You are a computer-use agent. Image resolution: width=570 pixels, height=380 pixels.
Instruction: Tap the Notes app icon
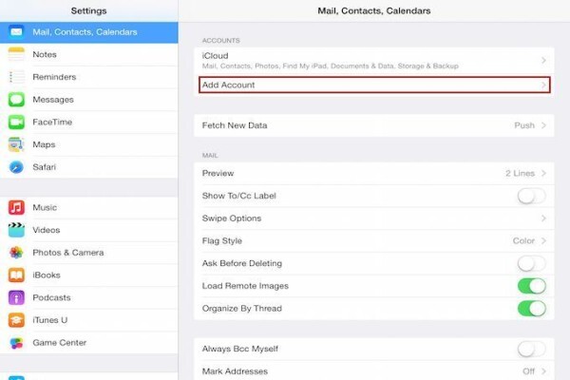click(x=16, y=54)
